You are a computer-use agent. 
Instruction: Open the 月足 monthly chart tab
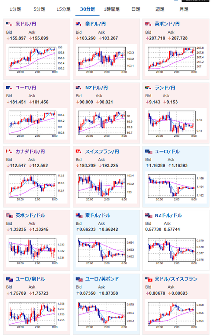coord(184,9)
